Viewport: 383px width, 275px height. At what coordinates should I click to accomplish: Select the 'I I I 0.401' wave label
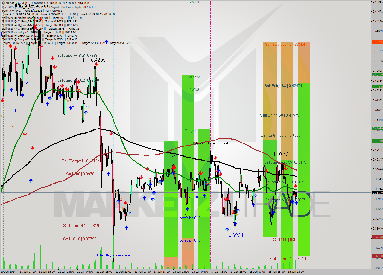[281, 154]
